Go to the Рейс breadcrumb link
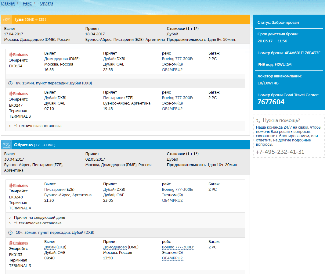Image resolution: width=325 pixels, height=274 pixels. [27, 3]
